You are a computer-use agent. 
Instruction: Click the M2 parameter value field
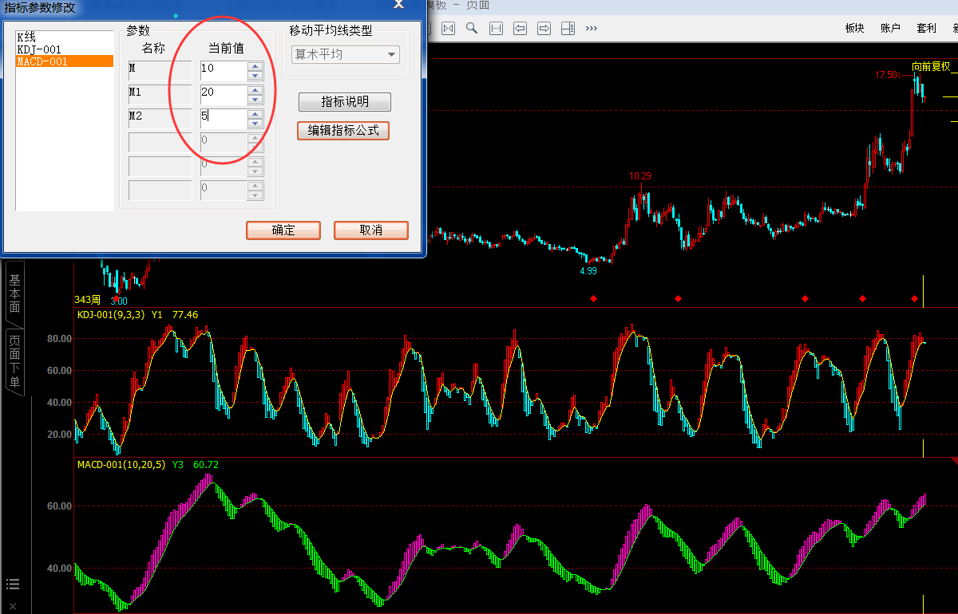tap(223, 118)
